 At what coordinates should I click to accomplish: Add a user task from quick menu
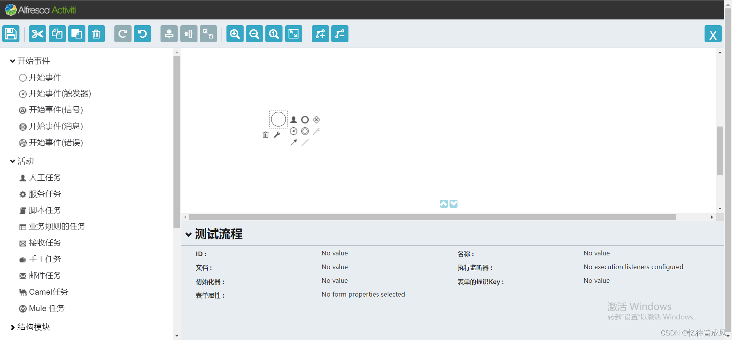pos(294,120)
